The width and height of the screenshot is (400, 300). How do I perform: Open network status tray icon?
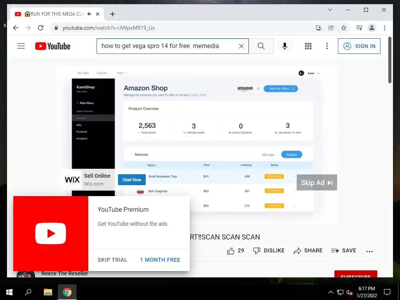click(340, 292)
